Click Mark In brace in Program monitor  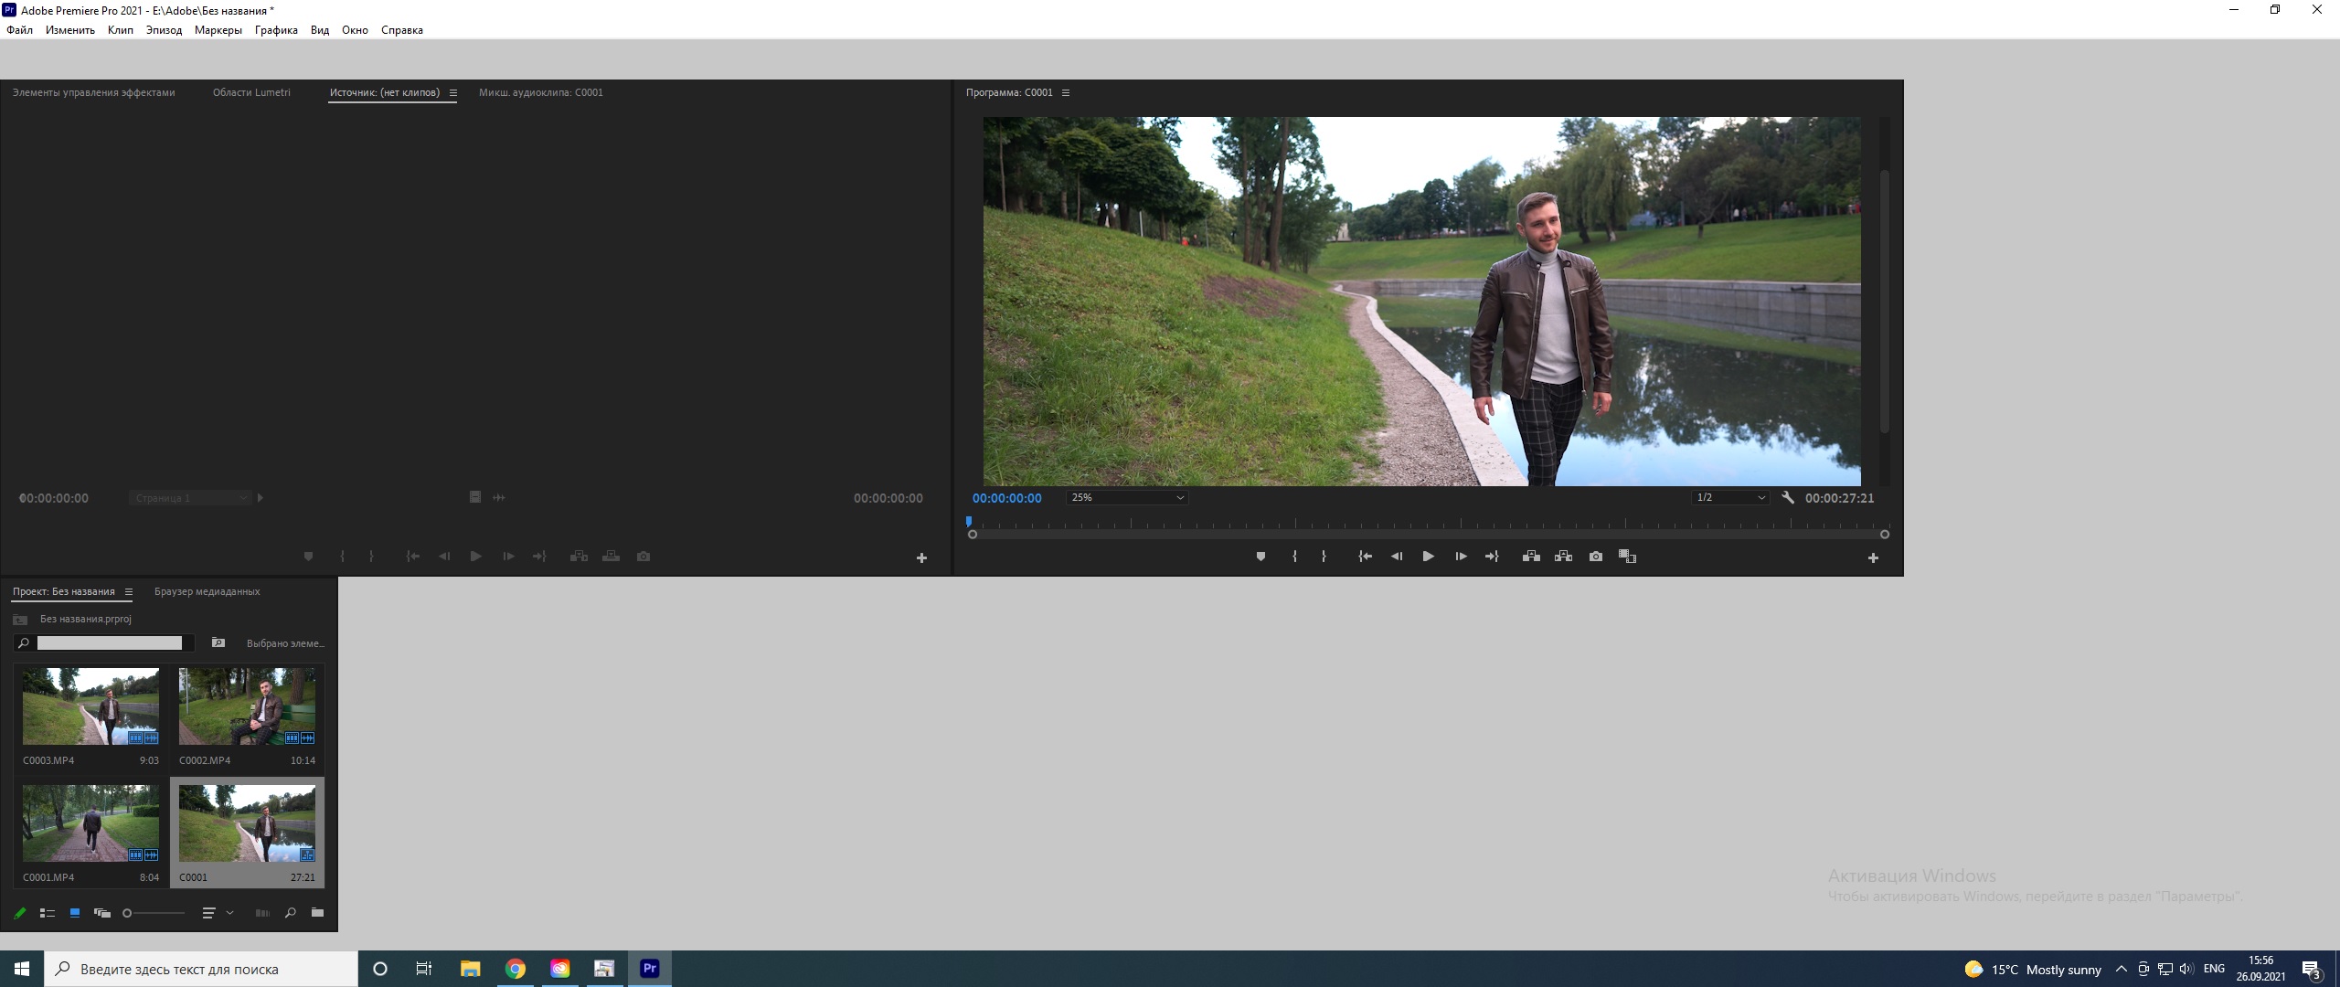(1294, 557)
